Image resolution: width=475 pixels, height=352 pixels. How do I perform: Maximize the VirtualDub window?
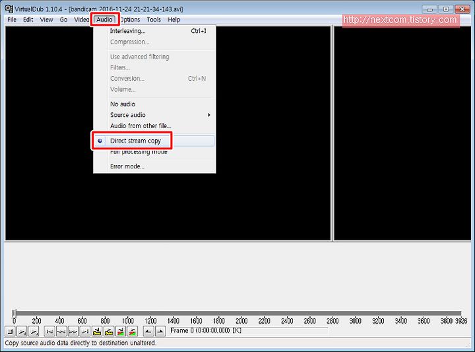point(446,9)
